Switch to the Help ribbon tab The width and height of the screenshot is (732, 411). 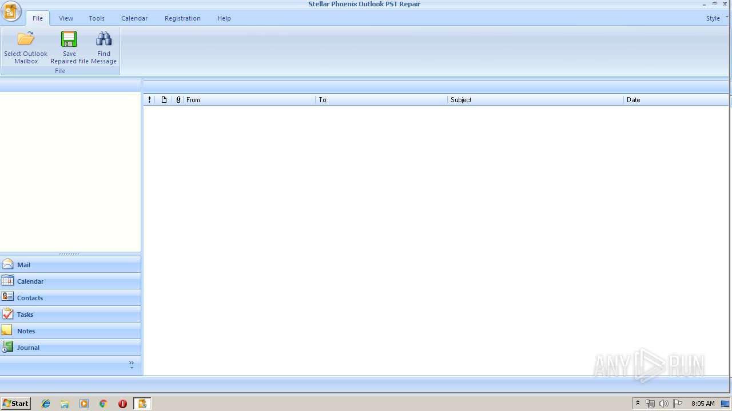224,18
